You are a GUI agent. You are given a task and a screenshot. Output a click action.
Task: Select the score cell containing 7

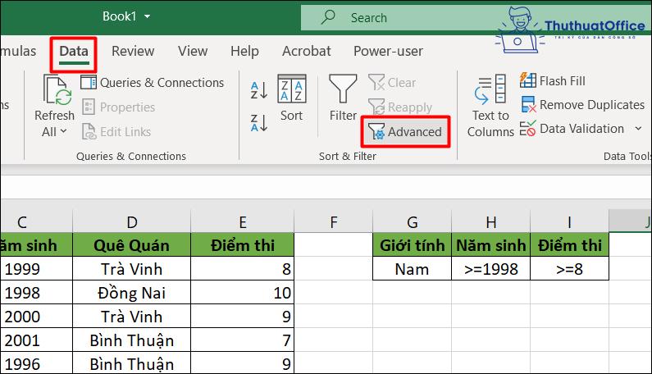click(243, 340)
